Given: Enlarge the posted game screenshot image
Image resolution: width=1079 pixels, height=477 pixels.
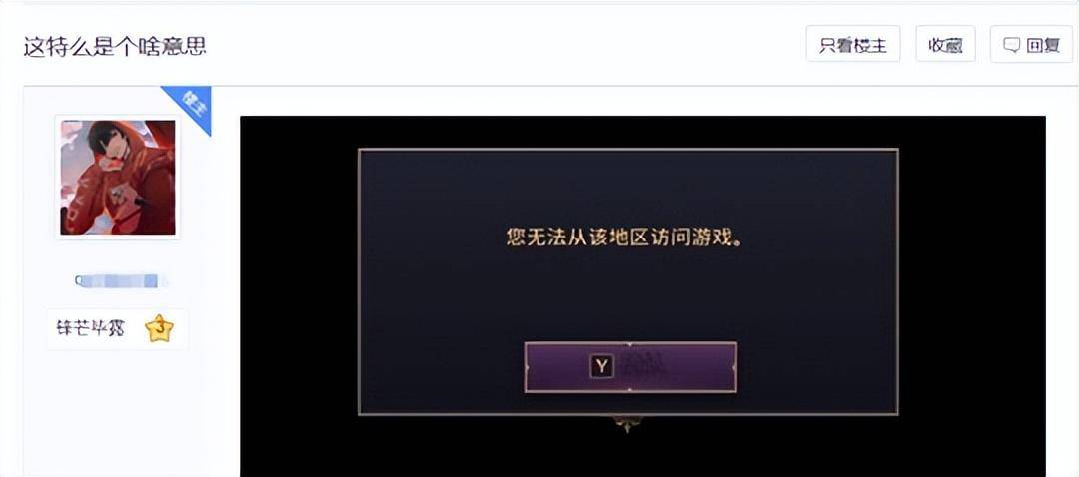Looking at the screenshot, I should (x=642, y=295).
